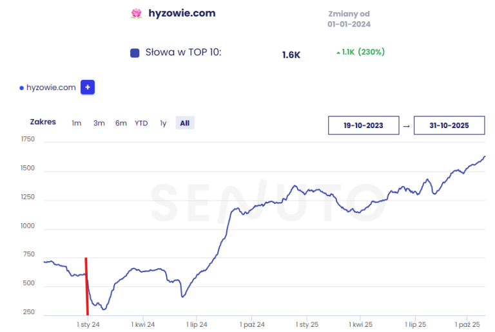The width and height of the screenshot is (495, 332).
Task: Select the 3m range
Action: click(99, 123)
